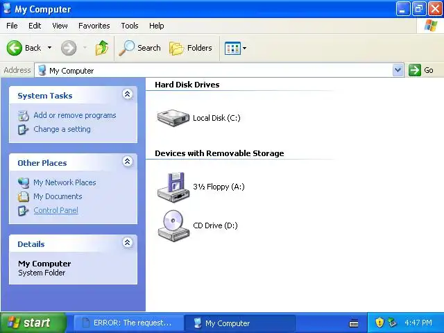Screen dimensions: 444x333
Task: Click the My Computer taskbar button
Action: (x=240, y=323)
